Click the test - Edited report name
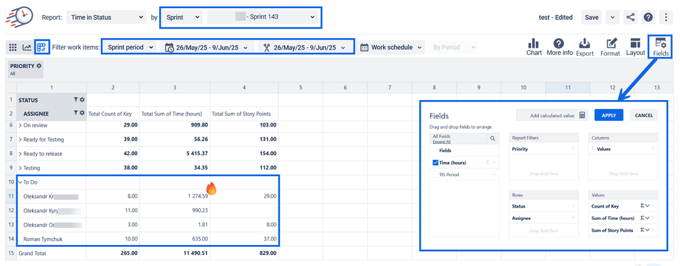This screenshot has width=680, height=266. [555, 17]
